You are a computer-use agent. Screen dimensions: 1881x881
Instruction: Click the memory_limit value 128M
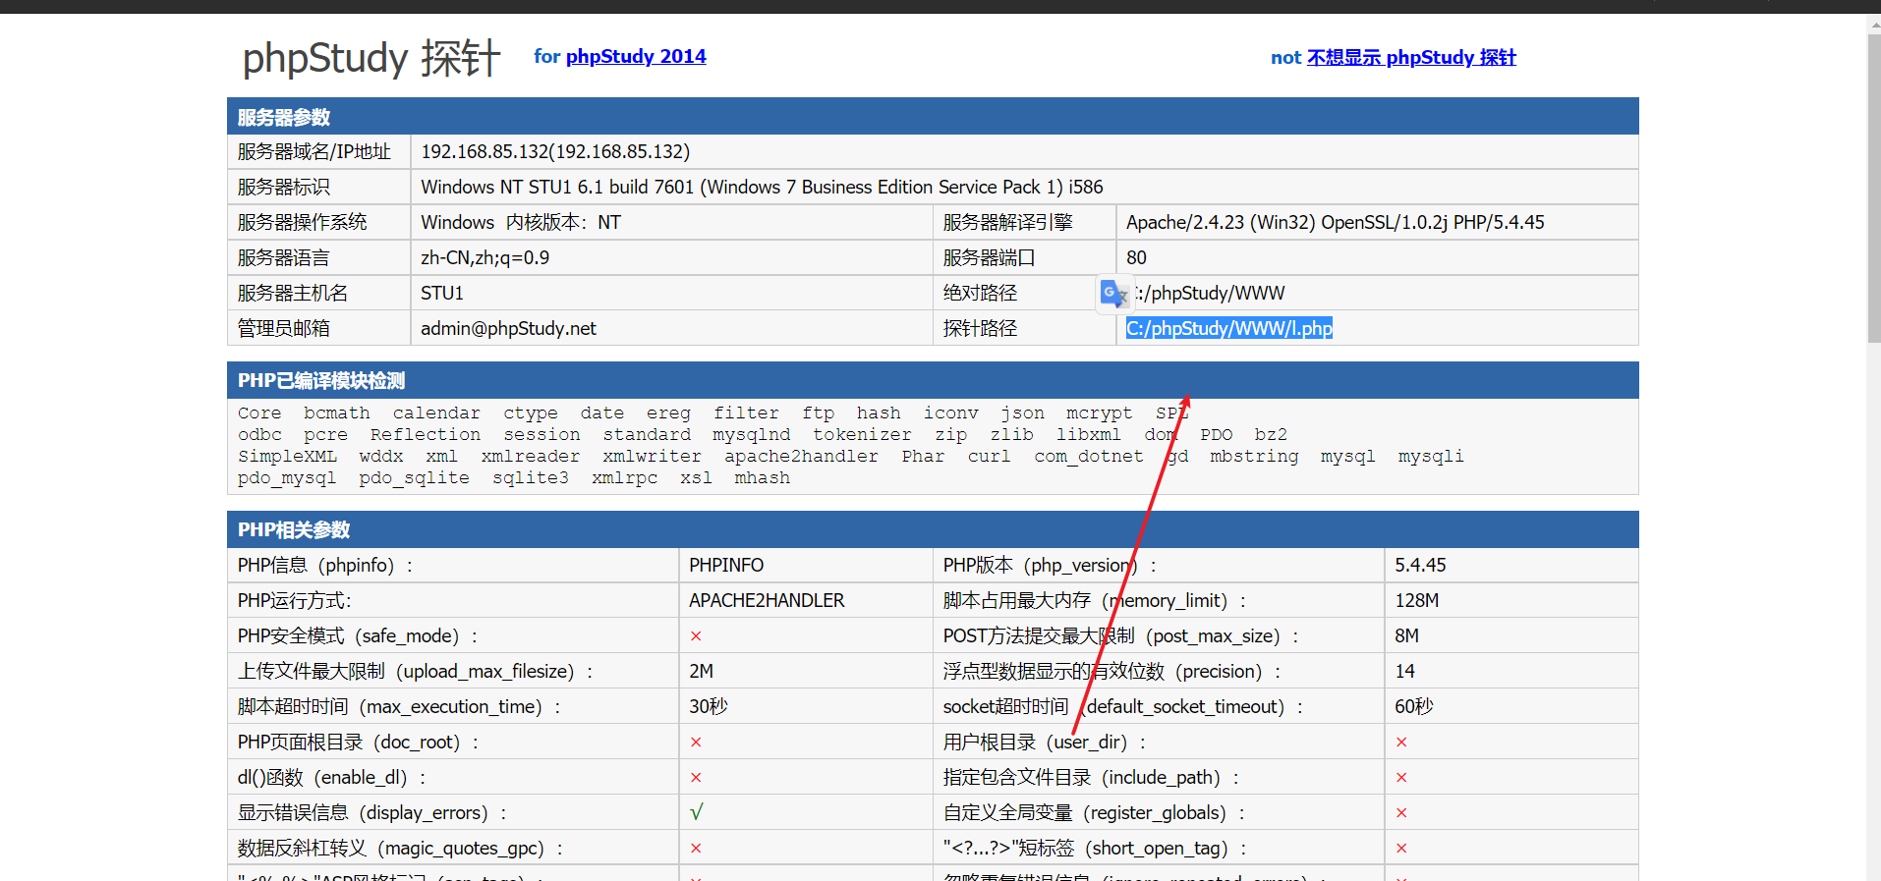click(1416, 600)
